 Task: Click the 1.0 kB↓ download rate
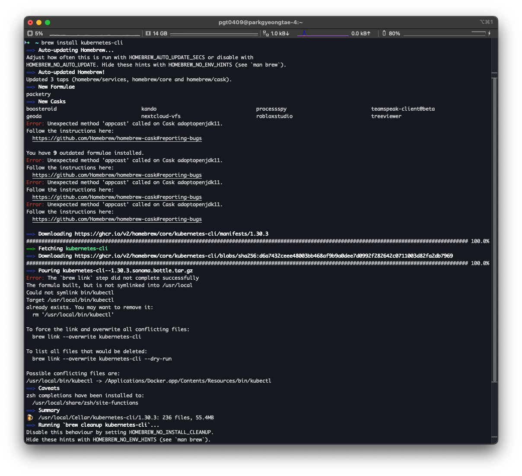click(280, 33)
